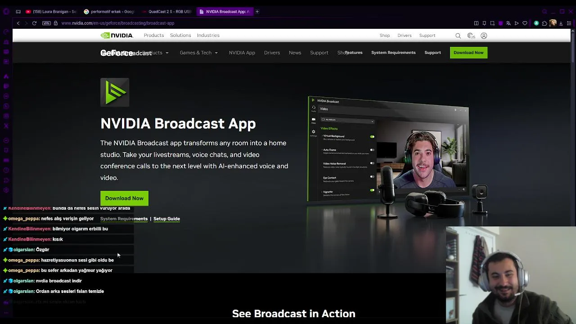
Task: Open the region selector globe US icon
Action: [471, 36]
